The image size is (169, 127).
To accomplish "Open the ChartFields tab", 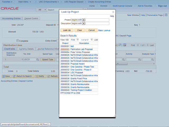I will [x=10, y=49].
